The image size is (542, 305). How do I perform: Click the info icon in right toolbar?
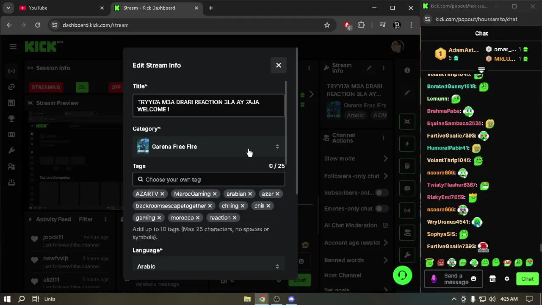pos(407,70)
